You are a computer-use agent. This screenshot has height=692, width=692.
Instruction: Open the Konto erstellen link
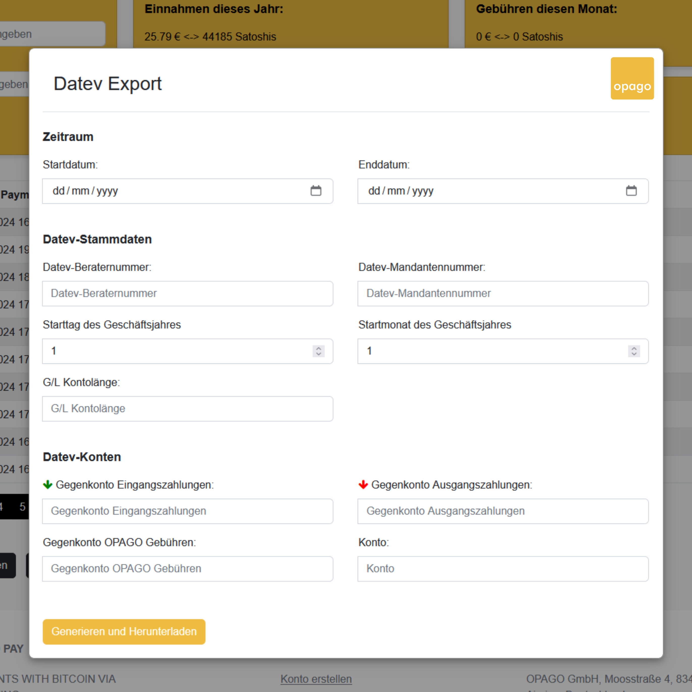click(x=316, y=679)
